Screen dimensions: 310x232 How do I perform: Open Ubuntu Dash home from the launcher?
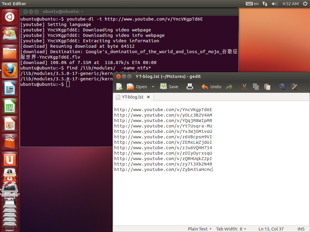(10, 17)
